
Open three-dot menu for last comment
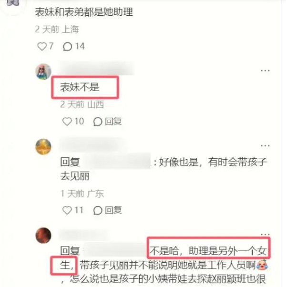(265, 234)
